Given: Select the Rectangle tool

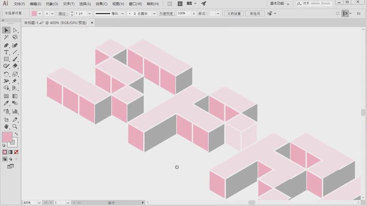Looking at the screenshot, I should click(6, 59).
